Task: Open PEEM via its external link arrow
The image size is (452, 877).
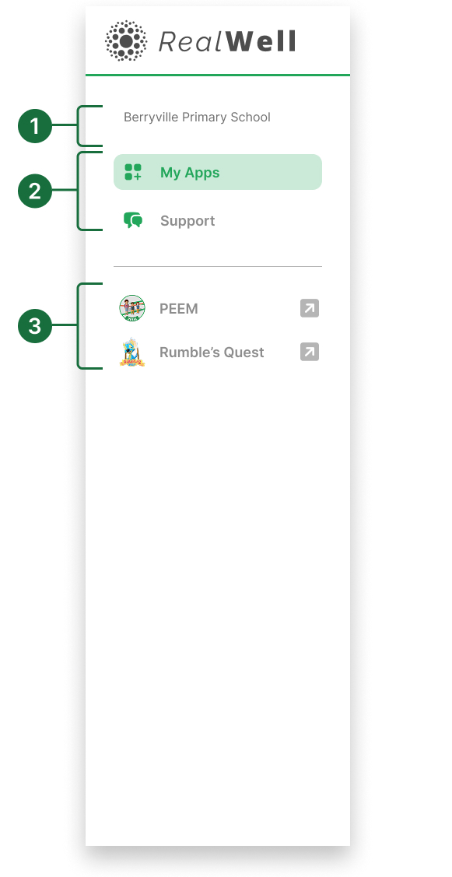Action: (x=310, y=308)
